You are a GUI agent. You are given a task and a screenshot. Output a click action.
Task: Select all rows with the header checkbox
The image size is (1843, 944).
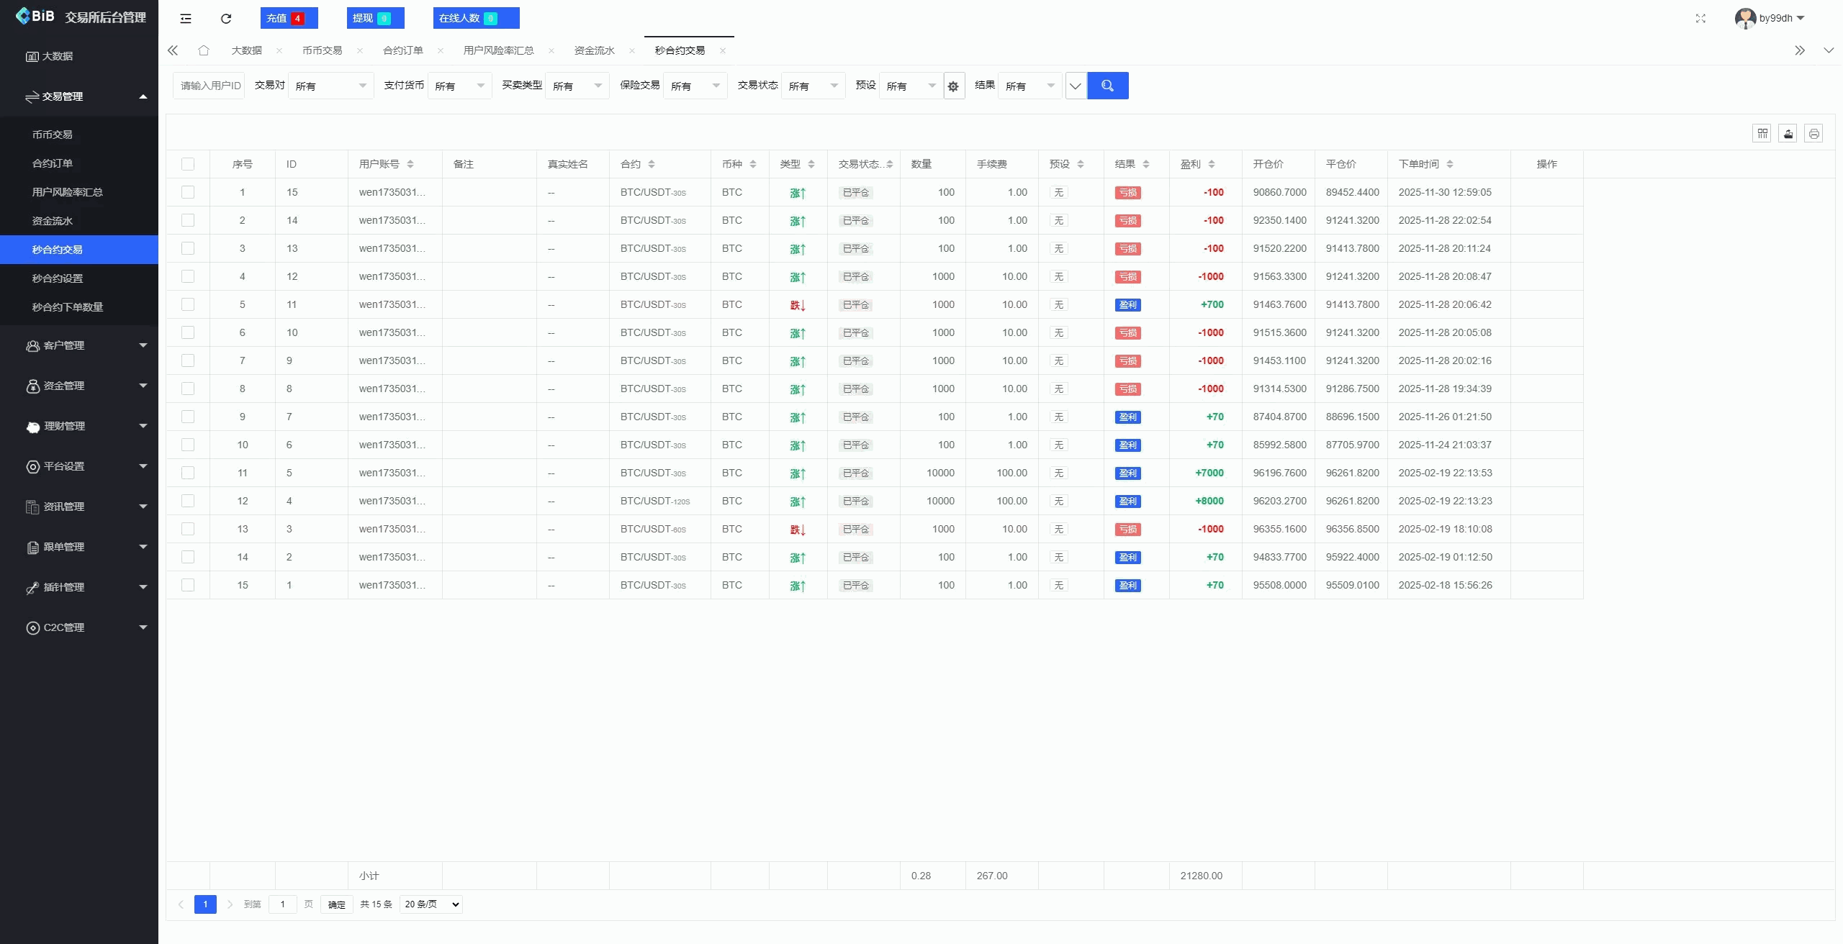188,163
